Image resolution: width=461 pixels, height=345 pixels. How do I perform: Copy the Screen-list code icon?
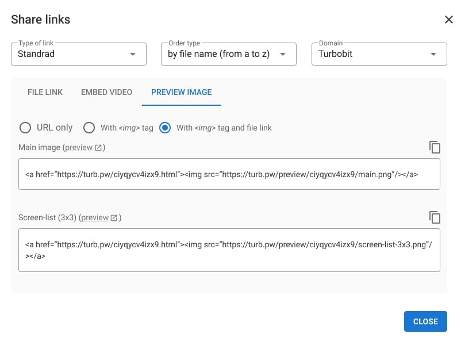(x=435, y=217)
